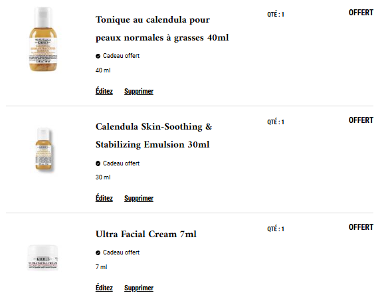The image size is (388, 297).
Task: Open Ultra Facial Cream jar thumbnail
Action: tap(43, 257)
